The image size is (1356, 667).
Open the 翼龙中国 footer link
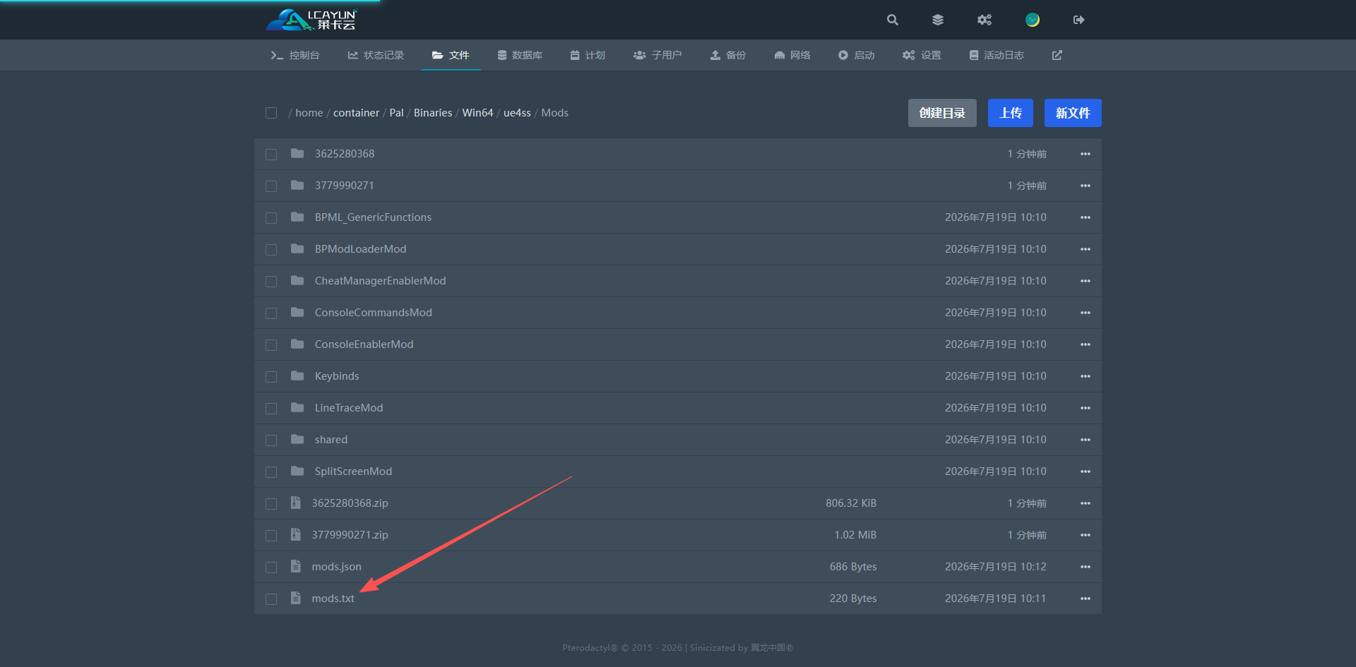tap(771, 648)
